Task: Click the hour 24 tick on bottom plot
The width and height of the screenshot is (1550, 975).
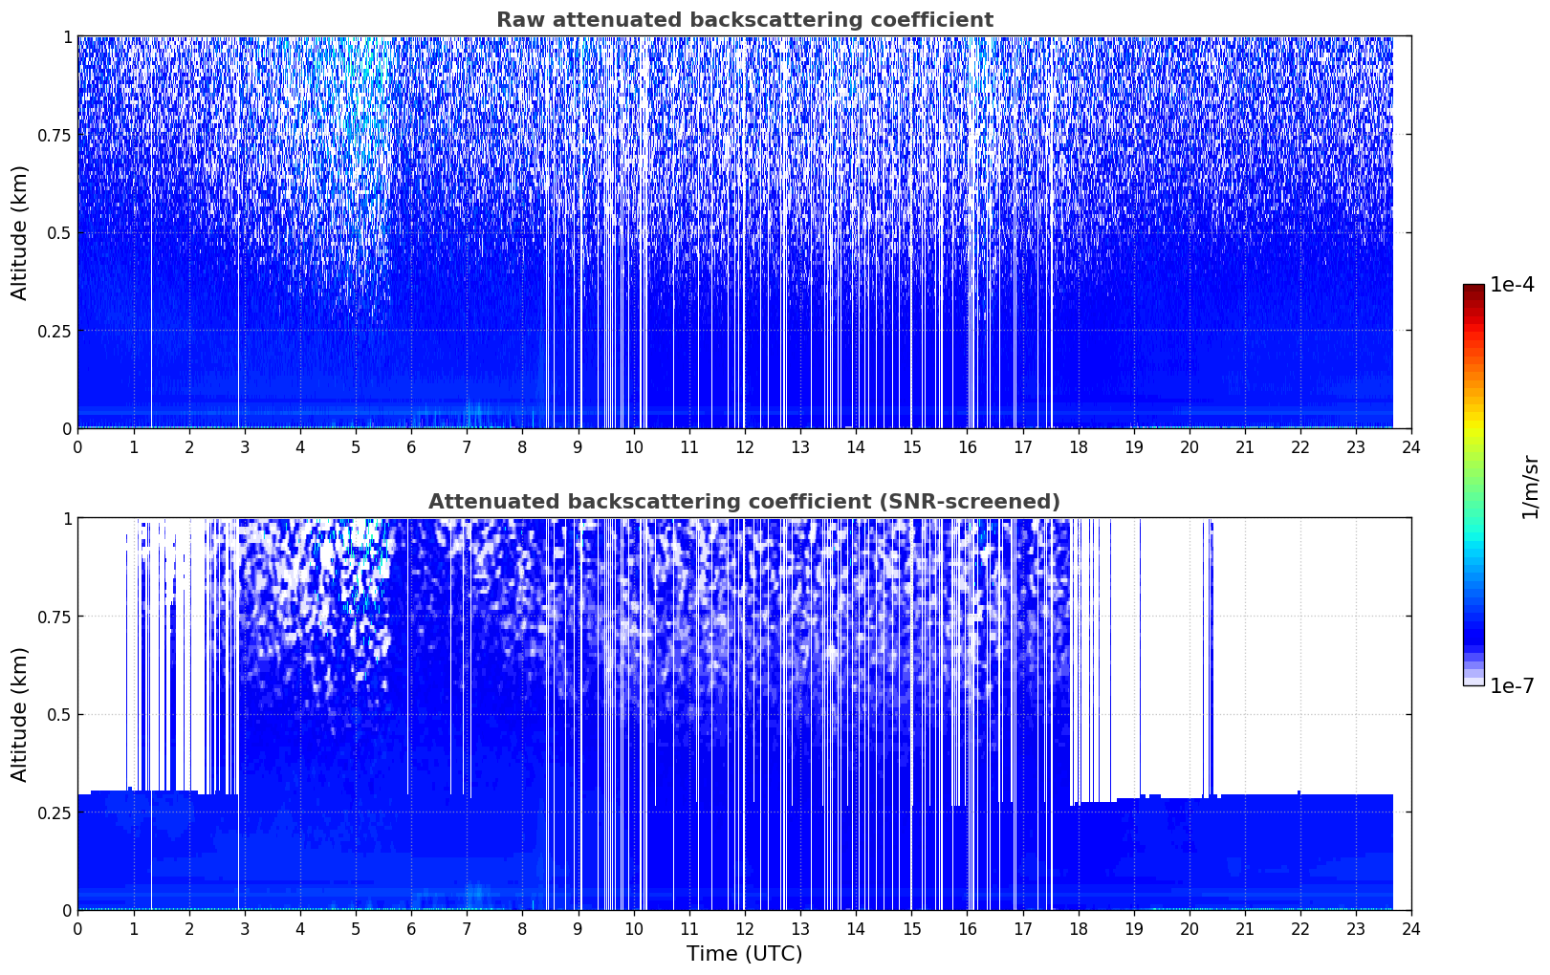Action: click(x=1410, y=928)
